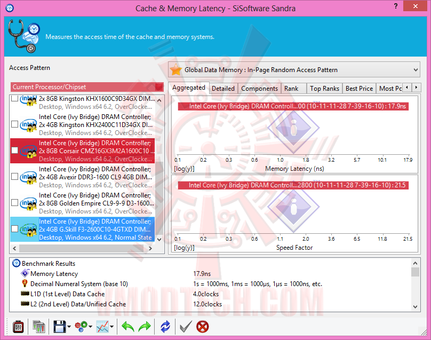Viewport: 431px width, 340px height.
Task: Click the L2 Data/Unified Cache chip icon
Action: click(x=25, y=304)
